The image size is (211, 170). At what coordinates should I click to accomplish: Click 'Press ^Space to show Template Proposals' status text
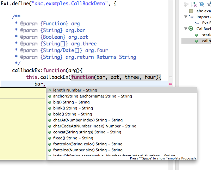click(163, 158)
